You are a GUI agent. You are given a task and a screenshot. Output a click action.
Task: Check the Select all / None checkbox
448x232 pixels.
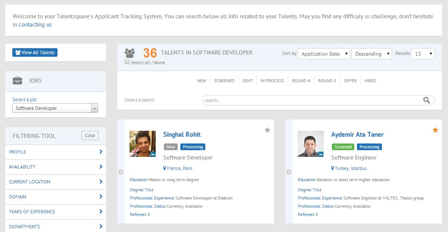(x=127, y=61)
